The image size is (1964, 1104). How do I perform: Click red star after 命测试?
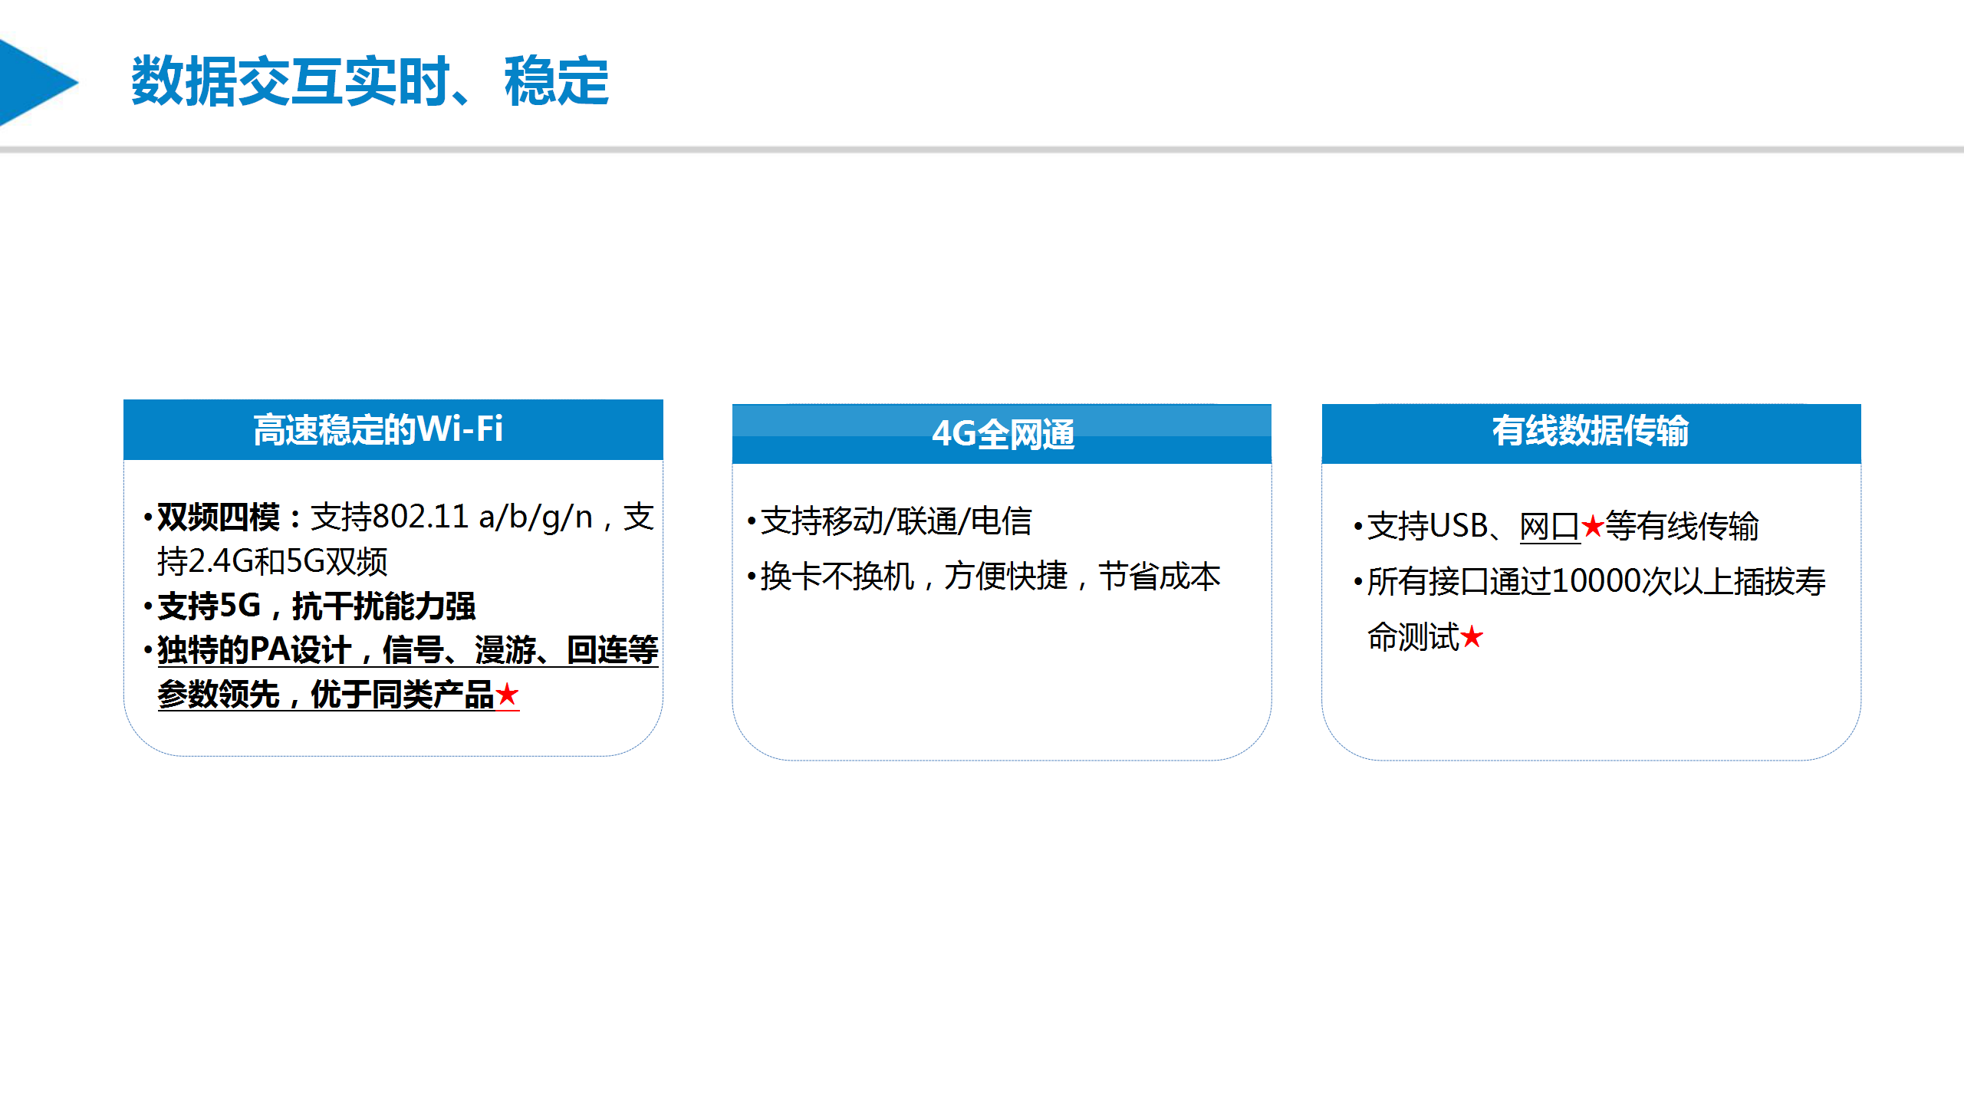[1471, 637]
